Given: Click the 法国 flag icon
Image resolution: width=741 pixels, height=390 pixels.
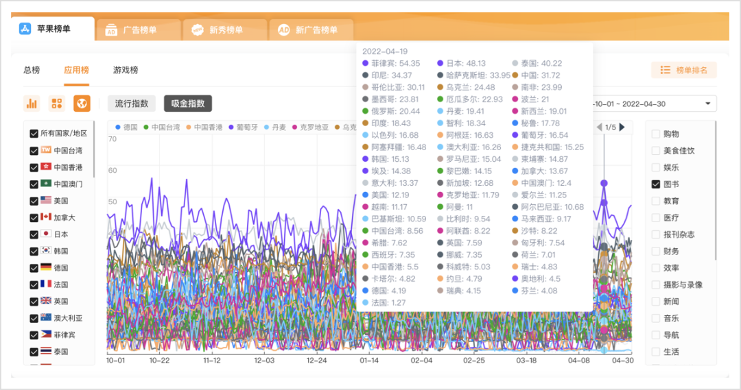Looking at the screenshot, I should point(46,284).
